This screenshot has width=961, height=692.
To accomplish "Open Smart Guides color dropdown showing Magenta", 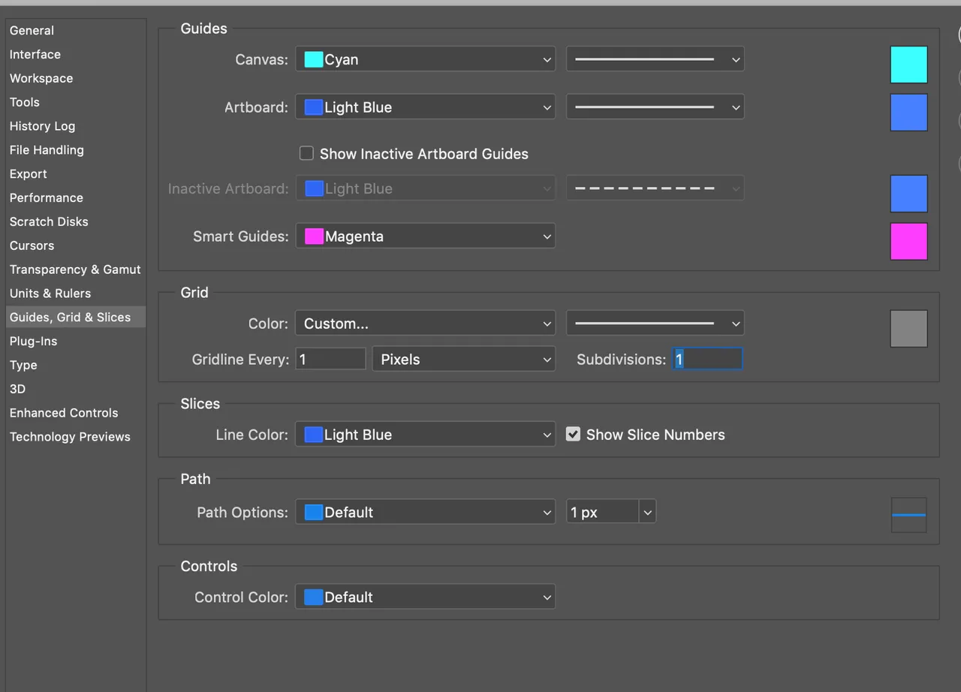I will [x=425, y=236].
